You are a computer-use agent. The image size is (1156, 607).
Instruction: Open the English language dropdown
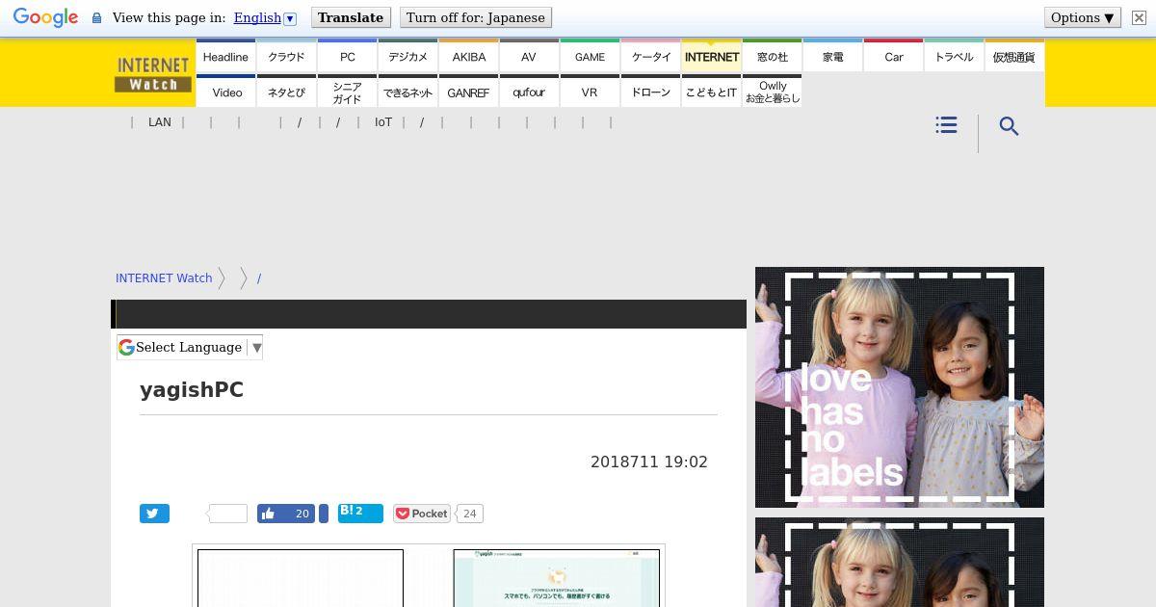(265, 17)
